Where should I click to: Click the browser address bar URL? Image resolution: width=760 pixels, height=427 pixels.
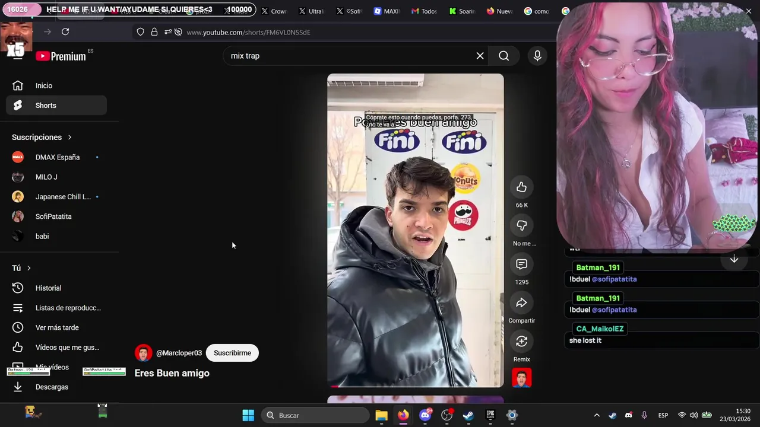pyautogui.click(x=248, y=32)
